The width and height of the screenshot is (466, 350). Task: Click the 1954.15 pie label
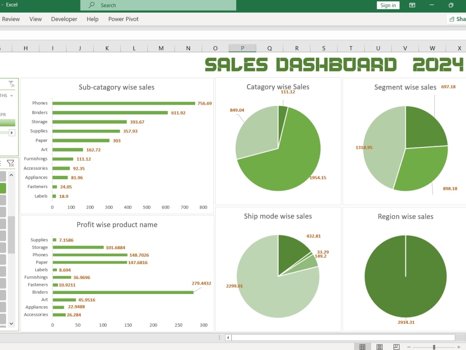click(318, 178)
